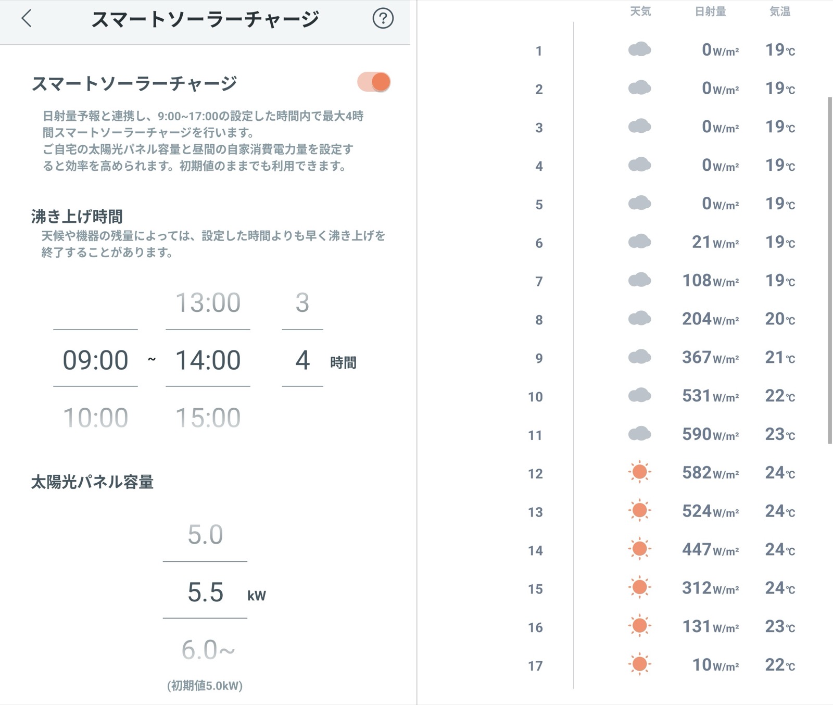Click the 10W/m² value at hour 17
833x705 pixels.
coord(715,665)
